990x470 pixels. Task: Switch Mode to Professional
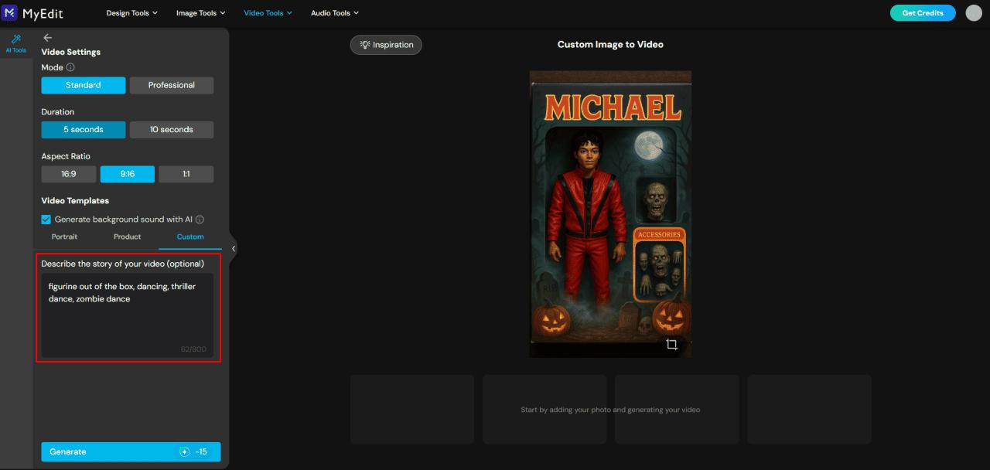click(x=171, y=85)
